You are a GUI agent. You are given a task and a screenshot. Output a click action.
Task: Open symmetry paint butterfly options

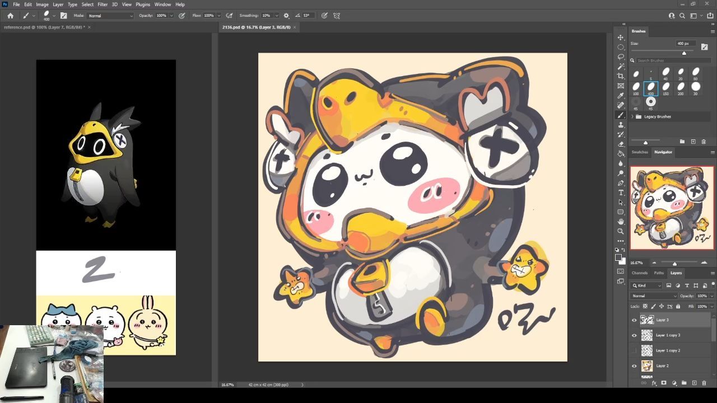337,16
